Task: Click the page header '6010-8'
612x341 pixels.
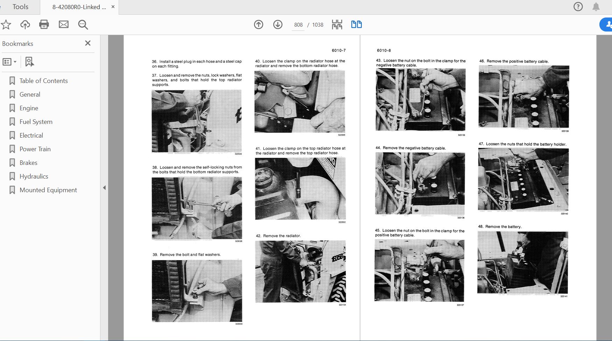Action: (x=384, y=50)
